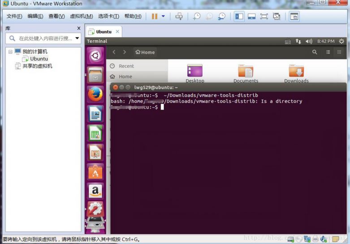
Task: Open the Ubuntu Software Center launcher icon
Action: pyautogui.click(x=95, y=172)
